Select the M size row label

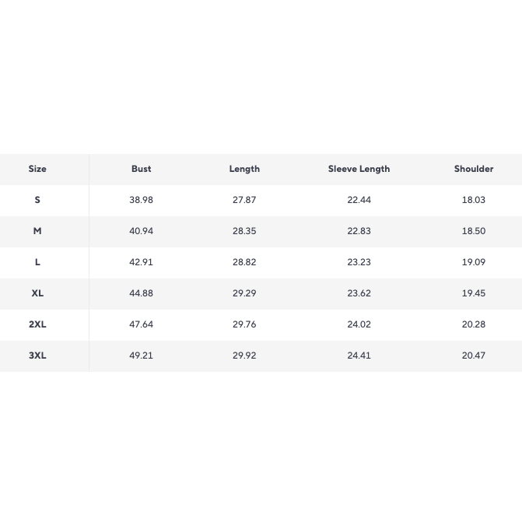tap(37, 231)
